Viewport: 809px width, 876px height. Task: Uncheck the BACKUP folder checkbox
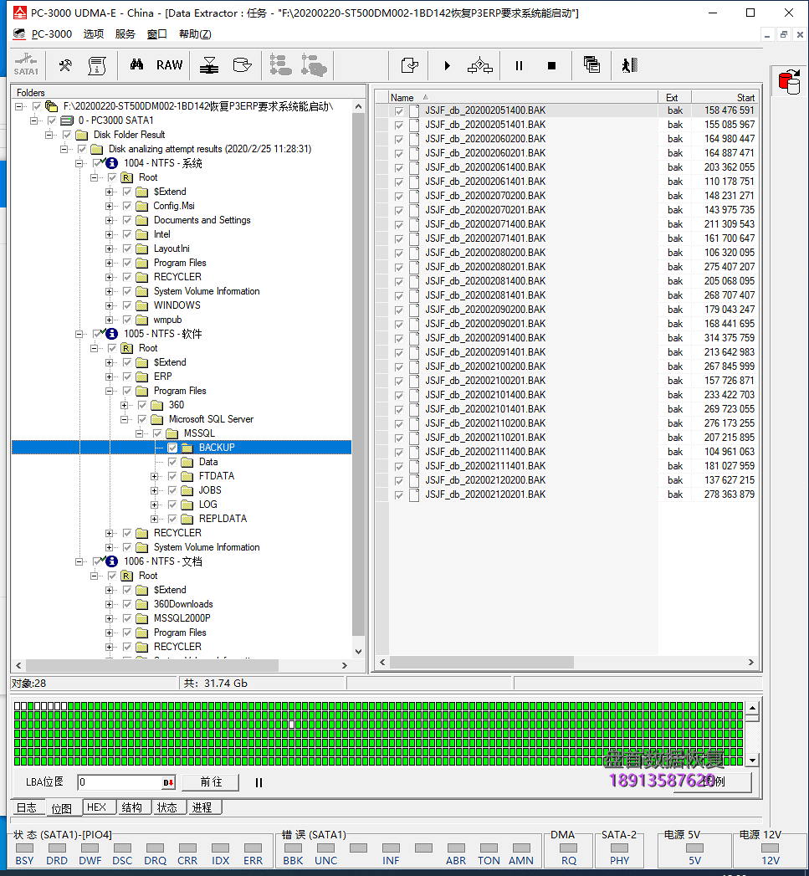[172, 448]
